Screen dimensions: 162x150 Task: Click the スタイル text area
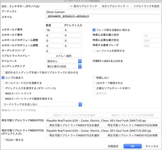pos(103,19)
